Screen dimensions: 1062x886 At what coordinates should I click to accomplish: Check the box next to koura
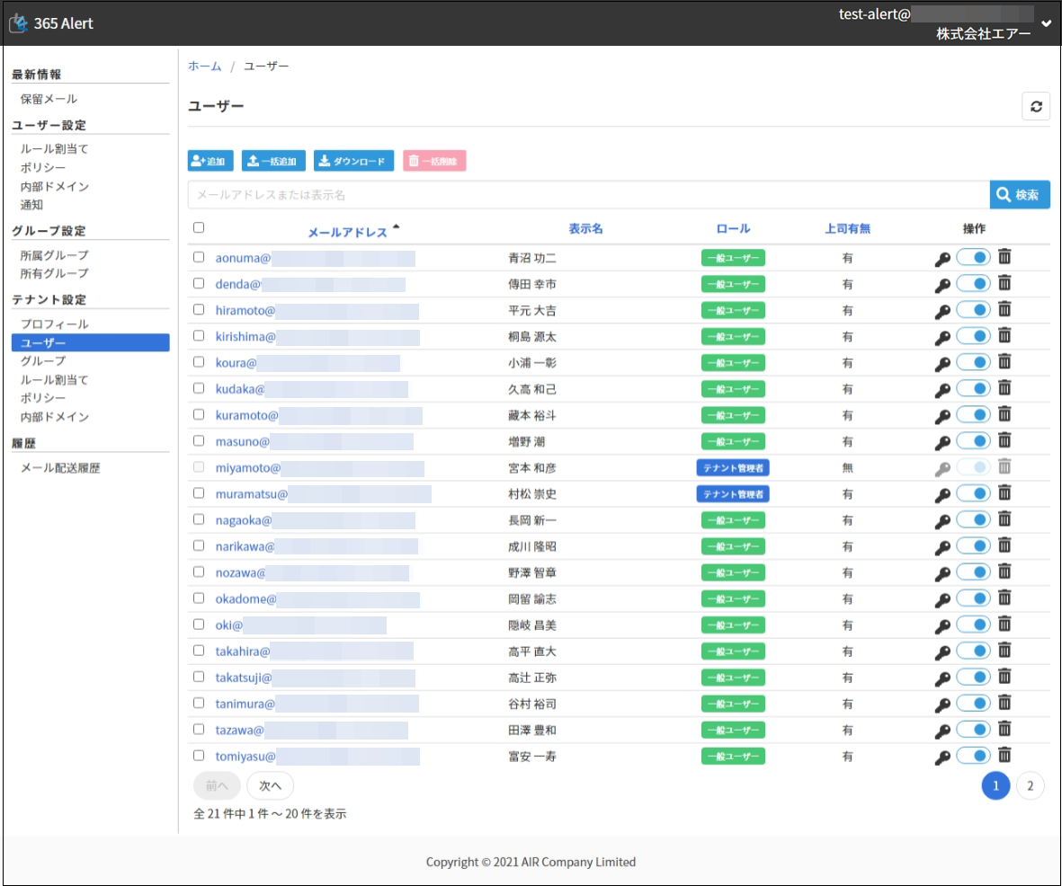pos(199,362)
